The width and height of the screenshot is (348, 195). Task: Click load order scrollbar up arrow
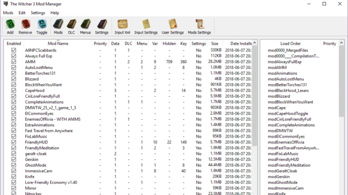(x=341, y=43)
